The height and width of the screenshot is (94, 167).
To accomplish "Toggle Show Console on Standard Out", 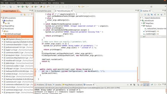I will [145, 85].
